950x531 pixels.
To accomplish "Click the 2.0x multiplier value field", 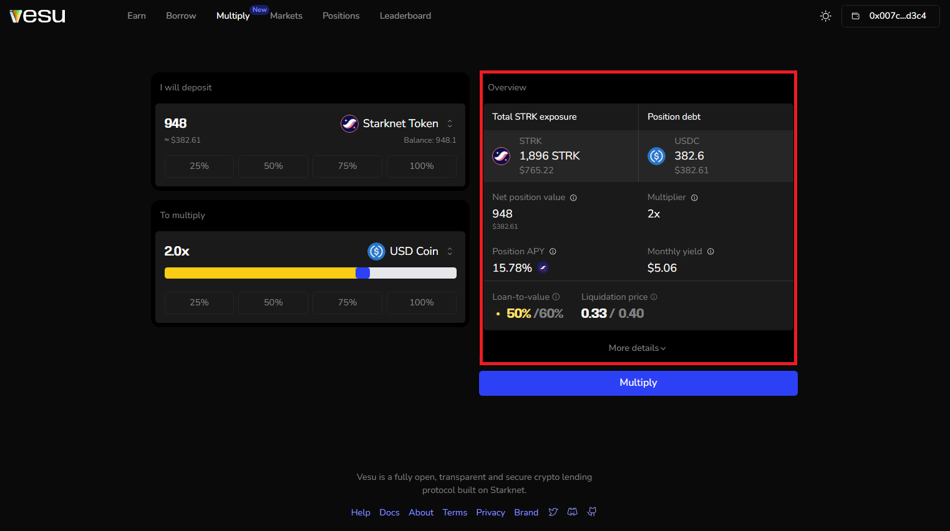I will point(177,251).
